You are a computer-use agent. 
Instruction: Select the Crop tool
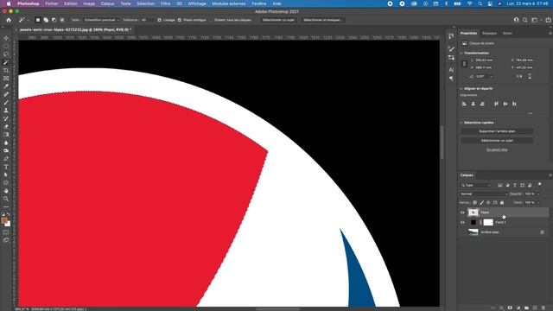6,70
